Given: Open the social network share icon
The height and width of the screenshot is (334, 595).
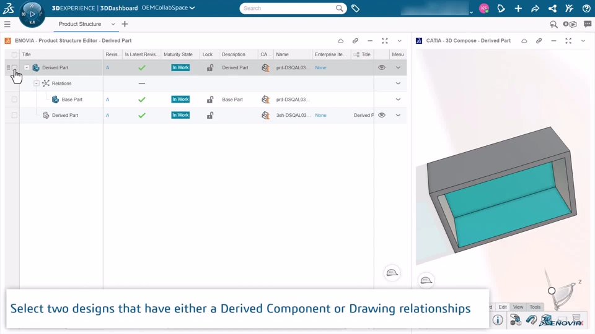Looking at the screenshot, I should point(552,8).
